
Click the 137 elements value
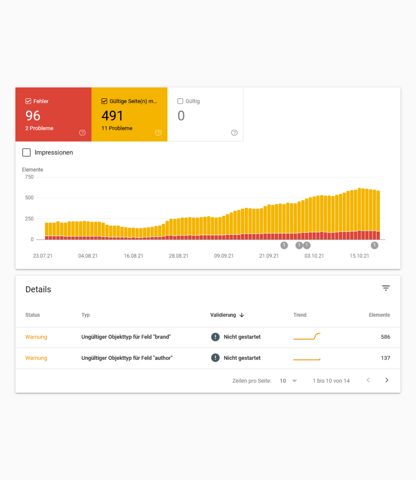point(385,358)
